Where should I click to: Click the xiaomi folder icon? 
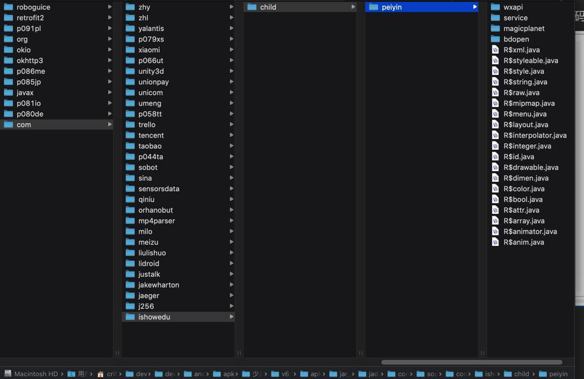point(130,50)
